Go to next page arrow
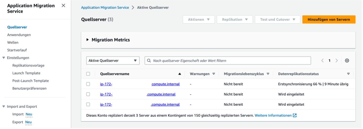The height and width of the screenshot is (129, 363). (337, 60)
